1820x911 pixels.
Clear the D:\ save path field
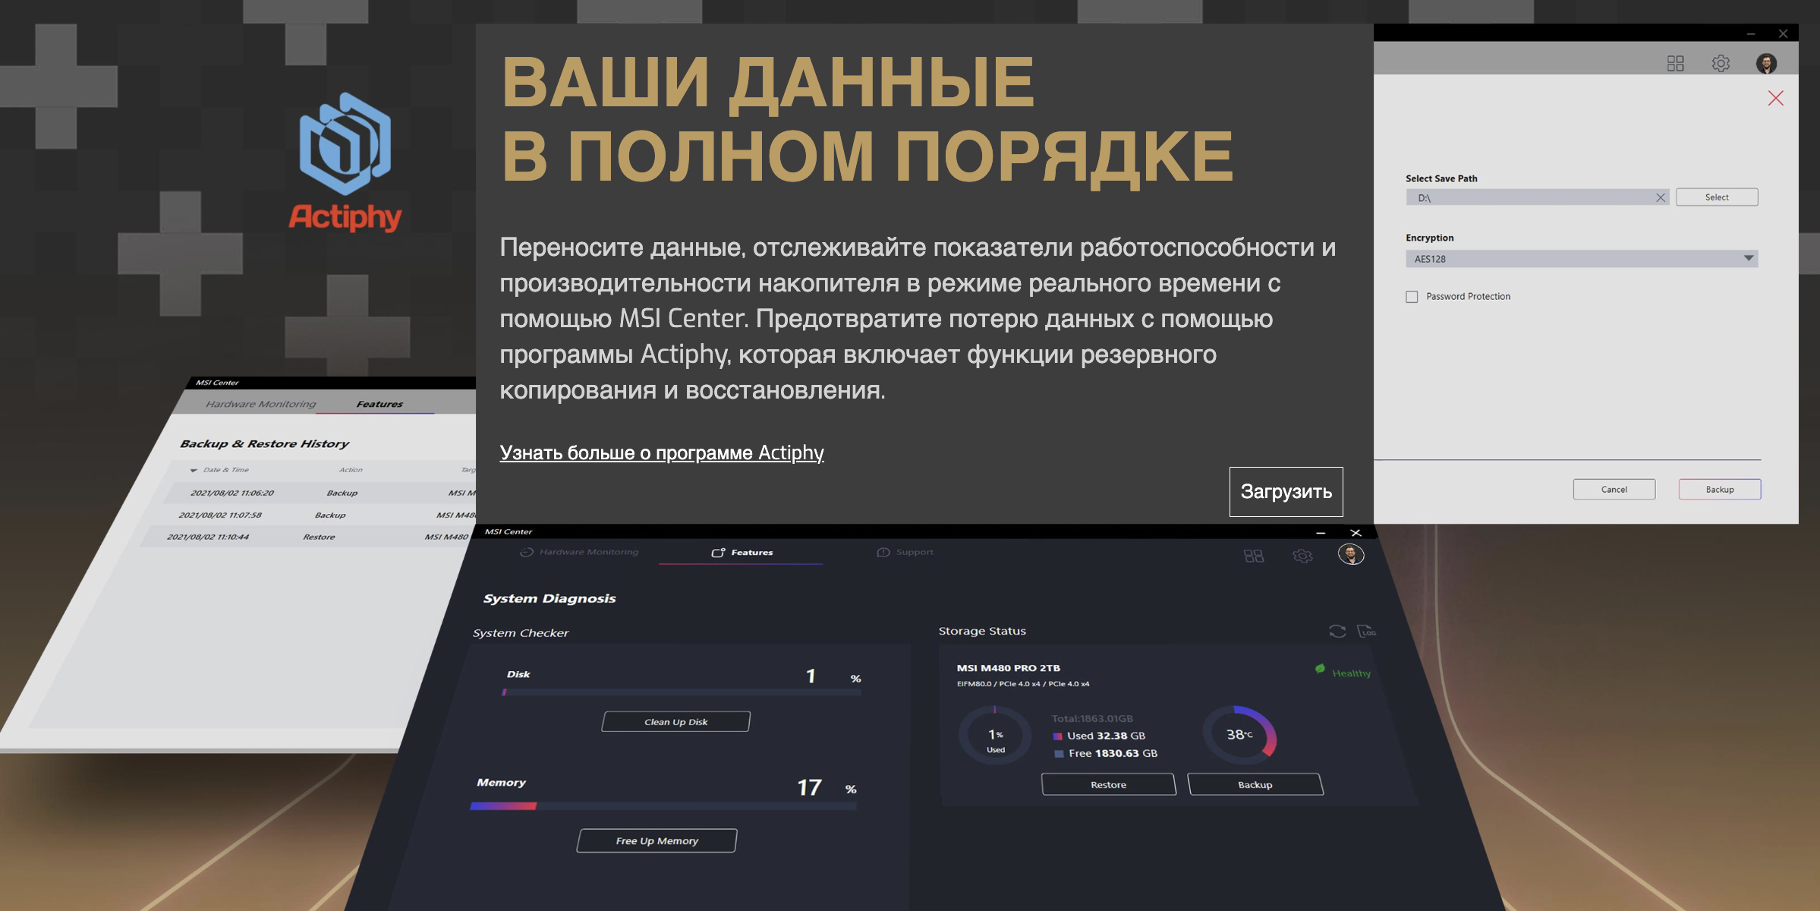[x=1660, y=198]
